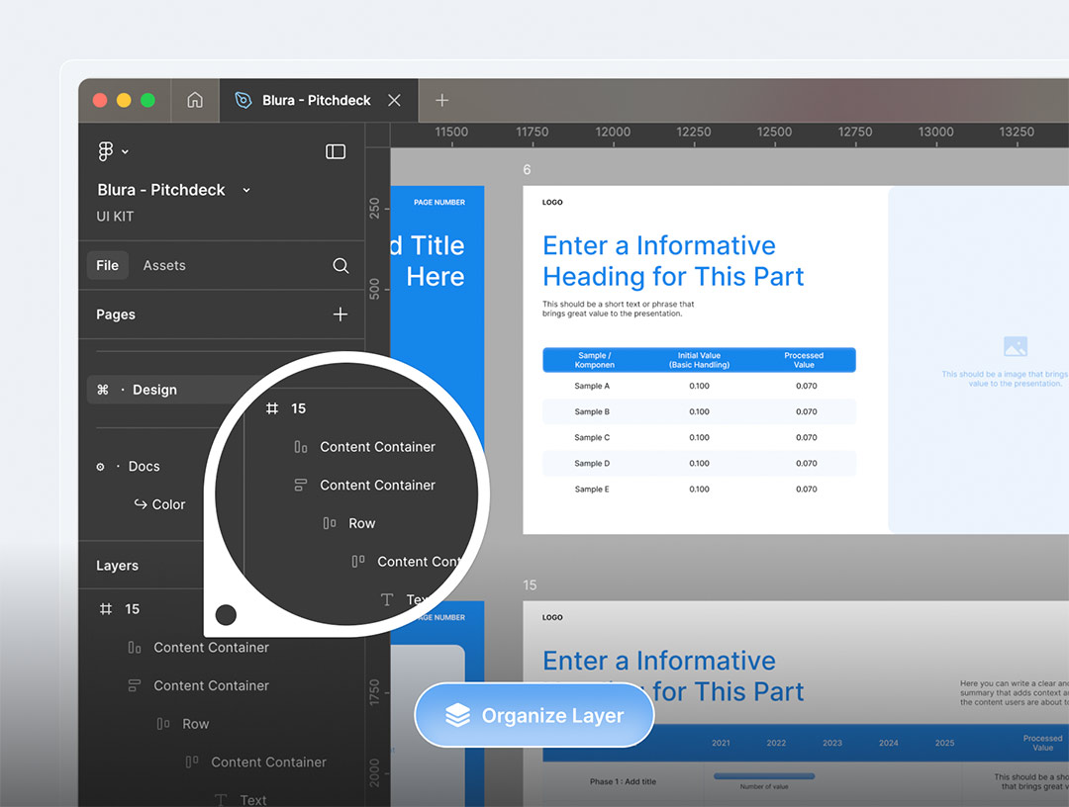Add a new page with plus icon
This screenshot has height=807, width=1069.
click(340, 314)
